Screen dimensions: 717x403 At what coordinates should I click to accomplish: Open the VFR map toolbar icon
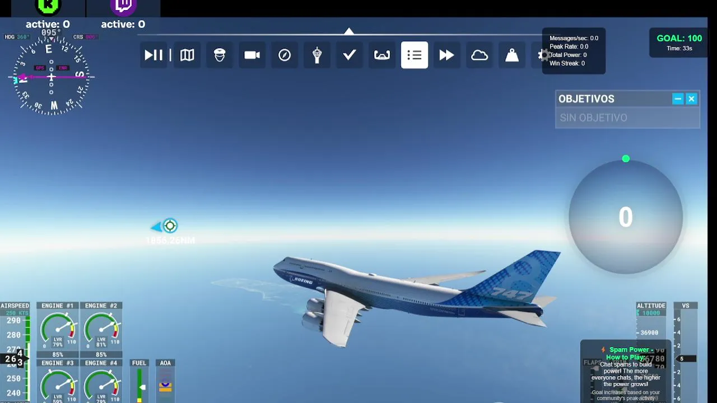[187, 55]
